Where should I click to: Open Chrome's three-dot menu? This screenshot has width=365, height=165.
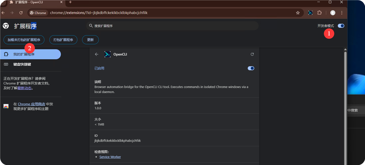[x=342, y=13]
